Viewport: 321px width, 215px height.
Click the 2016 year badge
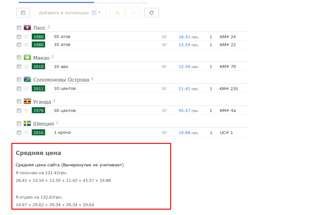(38, 133)
